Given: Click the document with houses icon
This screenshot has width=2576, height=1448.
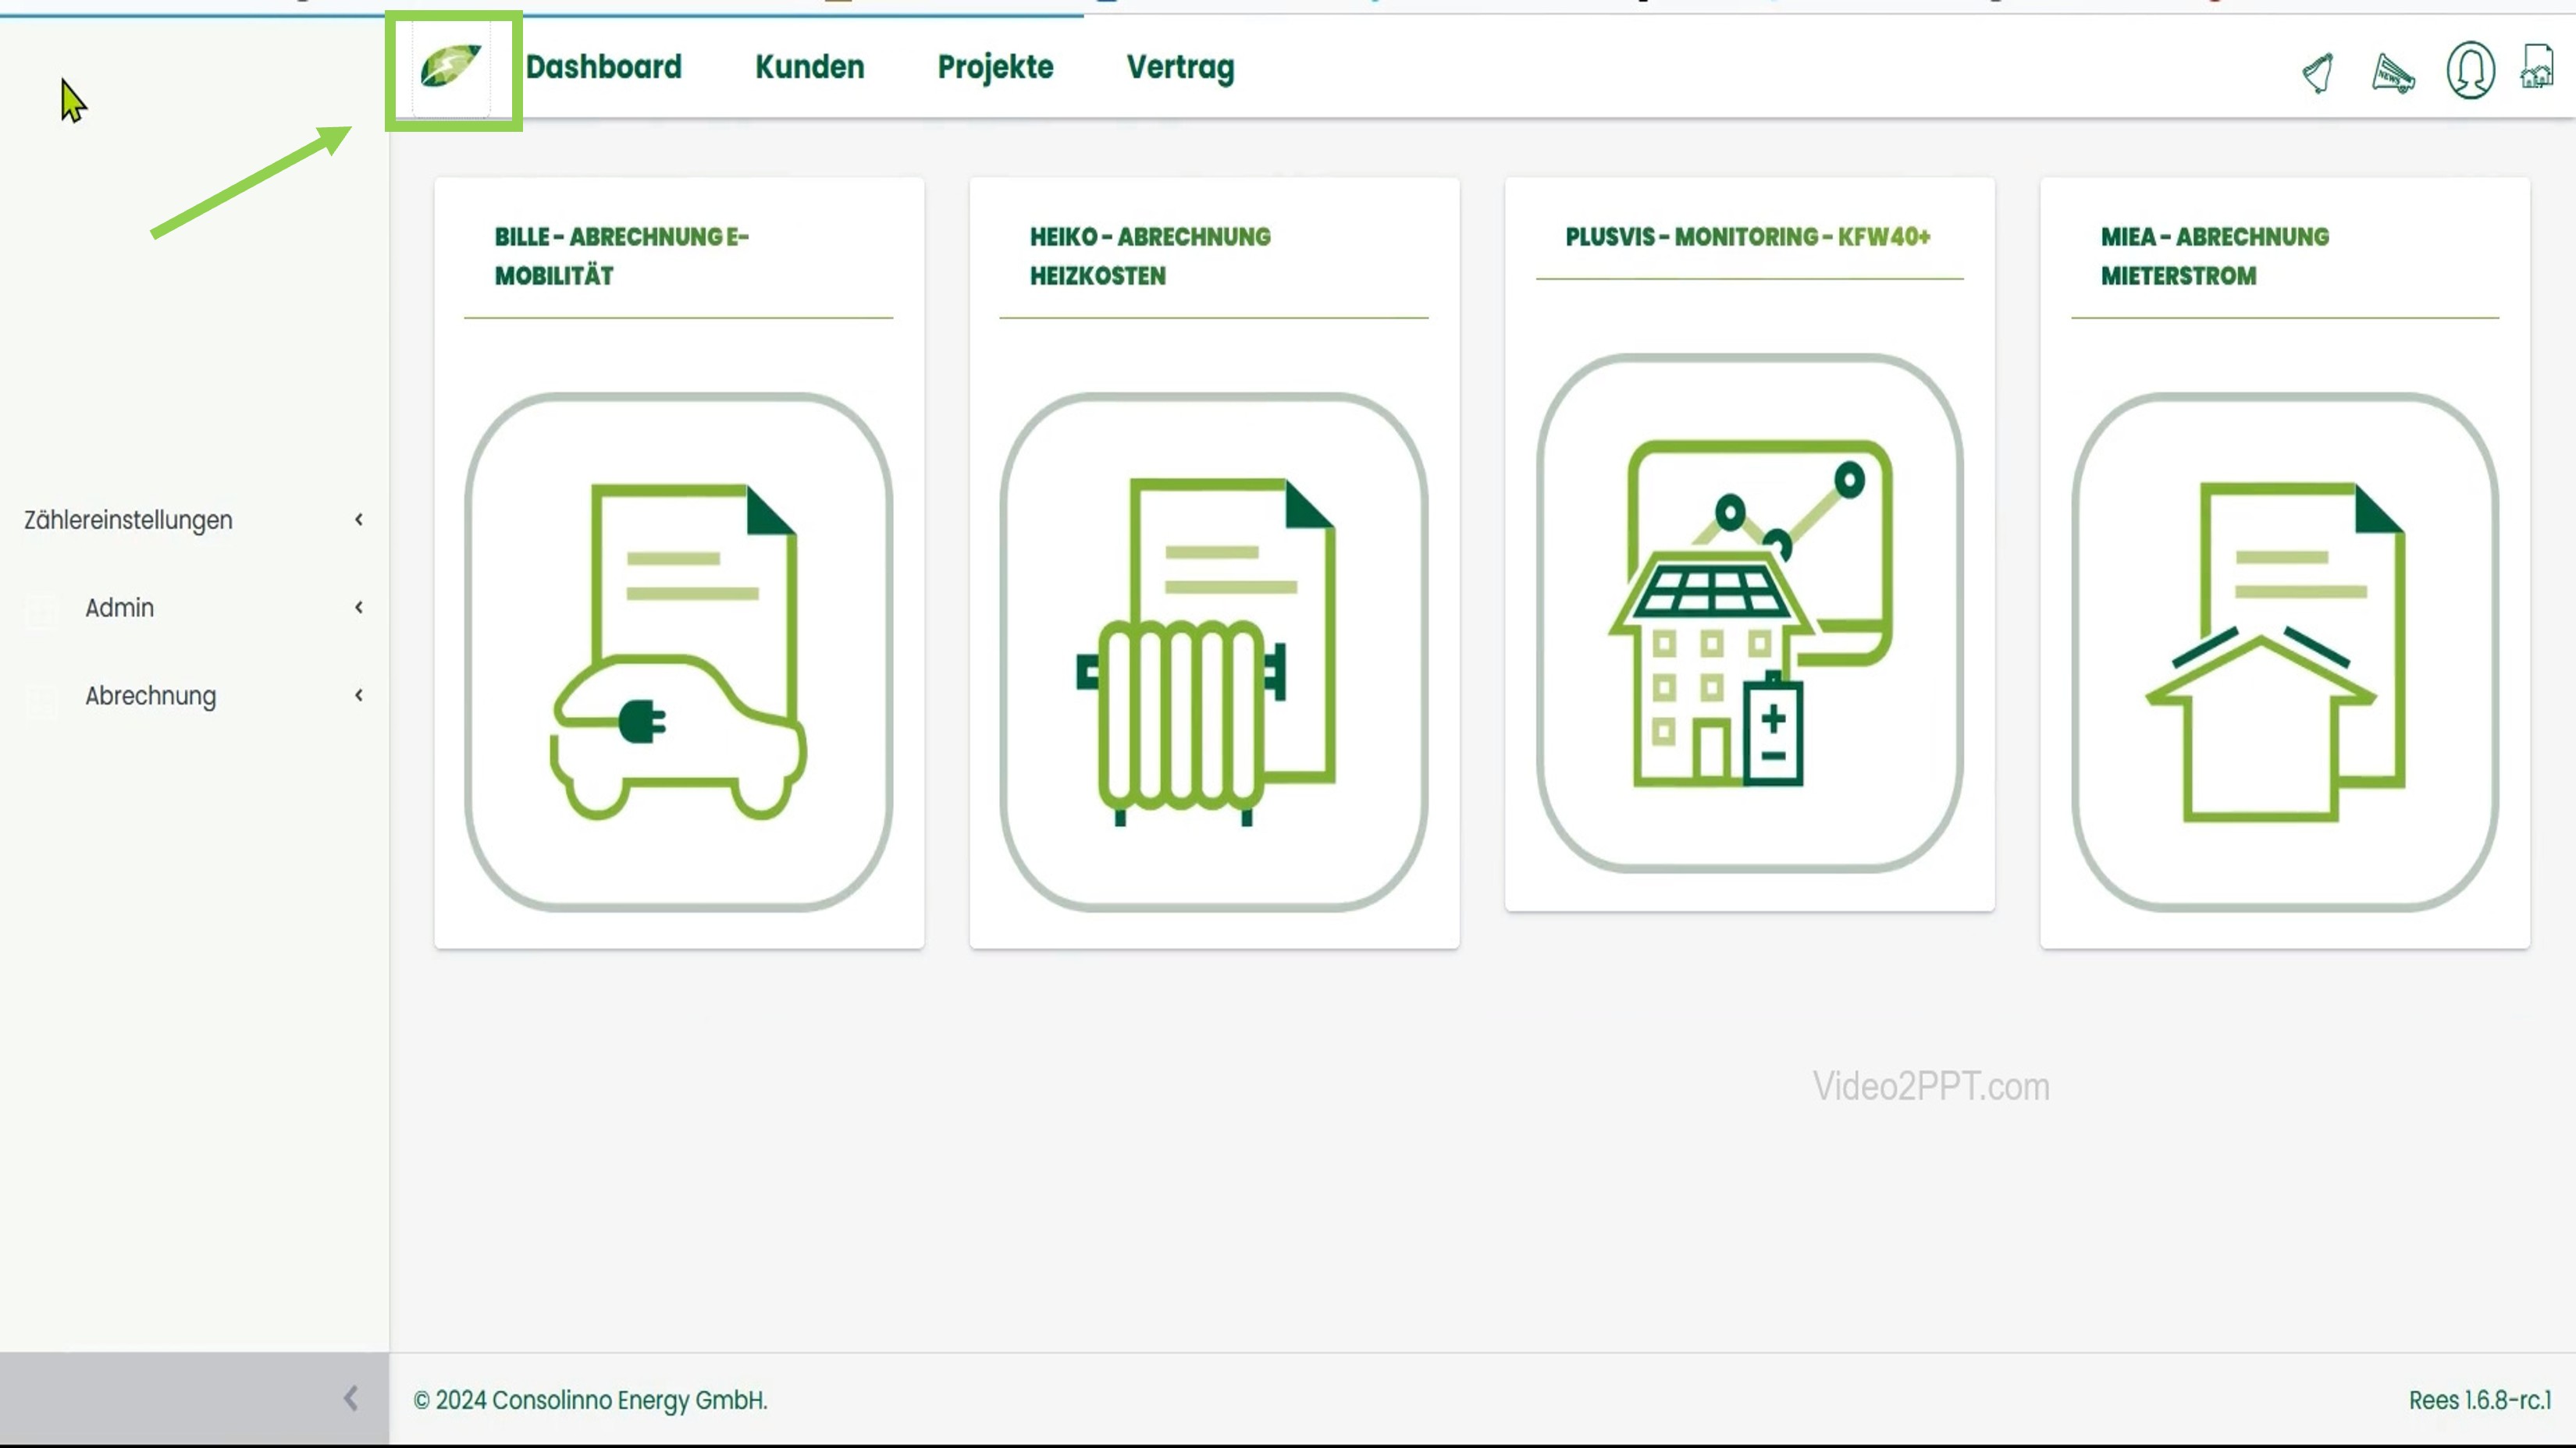Looking at the screenshot, I should tap(2537, 68).
